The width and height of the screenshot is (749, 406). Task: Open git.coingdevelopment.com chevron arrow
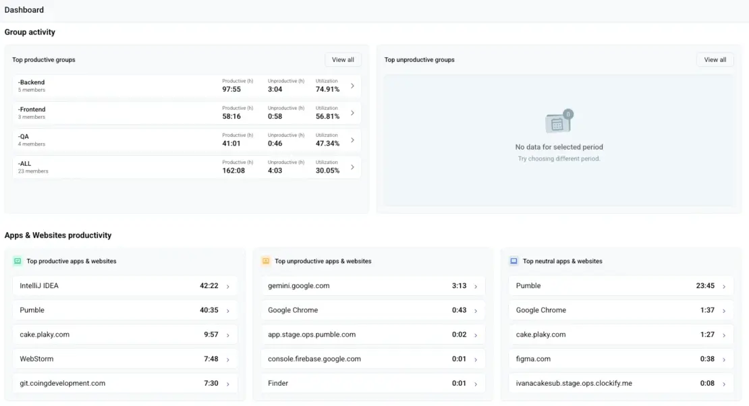click(x=228, y=384)
